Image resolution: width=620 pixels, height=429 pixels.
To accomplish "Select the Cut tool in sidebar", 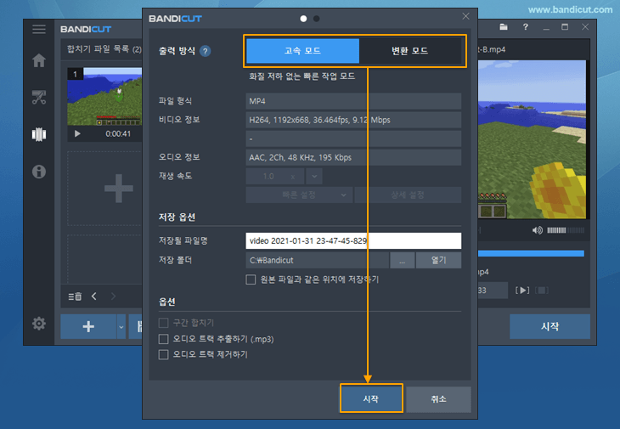I will coord(39,97).
